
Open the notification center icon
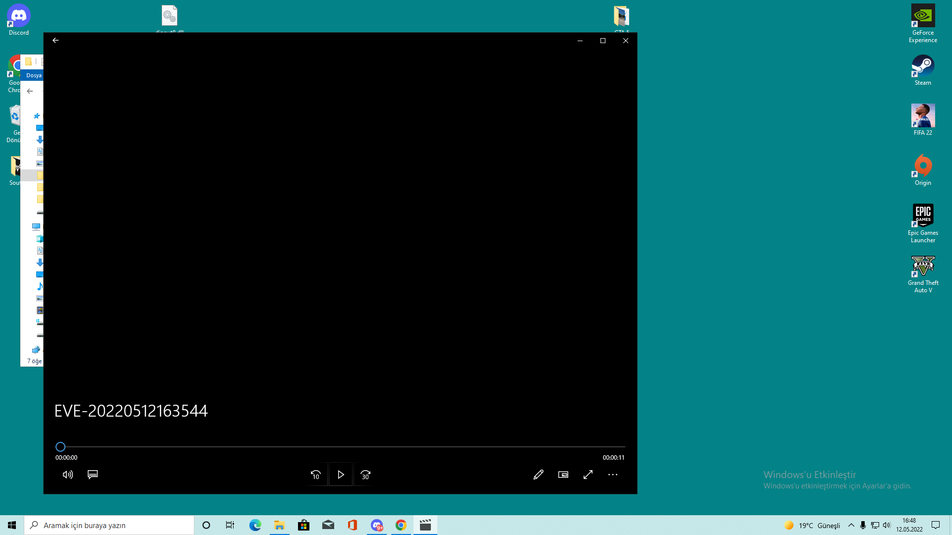coord(936,525)
